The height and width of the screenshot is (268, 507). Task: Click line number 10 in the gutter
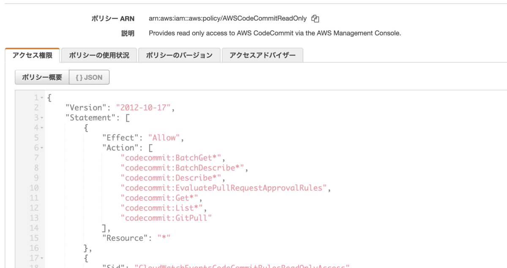pos(34,188)
